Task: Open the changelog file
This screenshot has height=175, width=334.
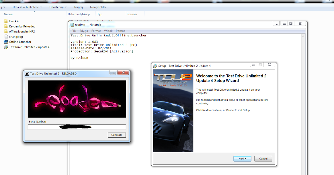Action: point(16,36)
